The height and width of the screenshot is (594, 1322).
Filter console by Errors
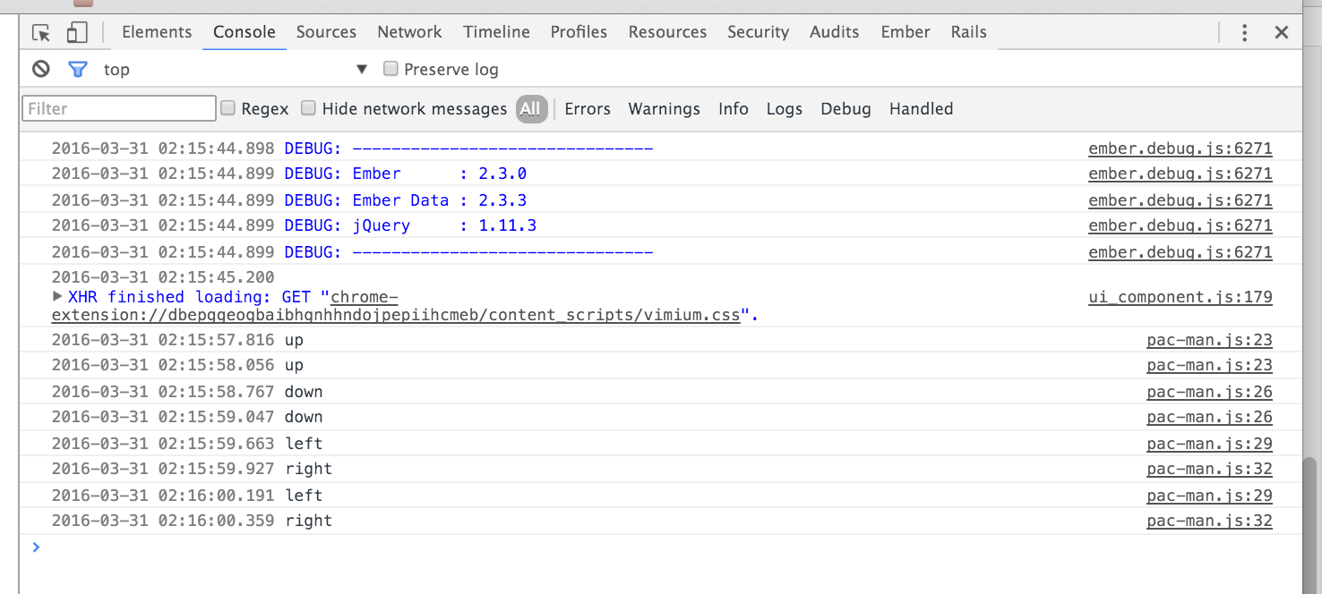[x=587, y=109]
